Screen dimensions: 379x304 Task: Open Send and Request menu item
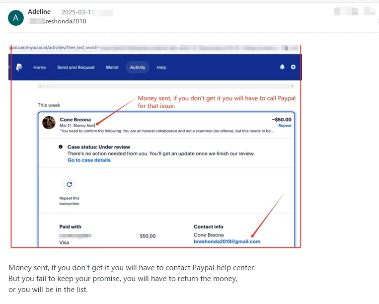coord(76,68)
